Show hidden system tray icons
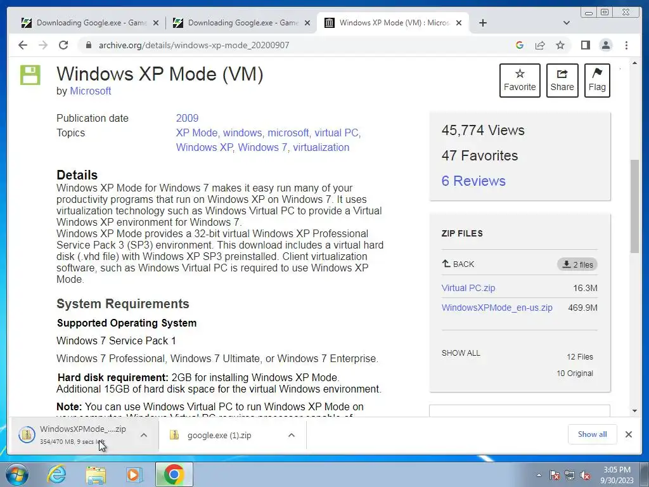Image resolution: width=649 pixels, height=487 pixels. click(x=539, y=475)
